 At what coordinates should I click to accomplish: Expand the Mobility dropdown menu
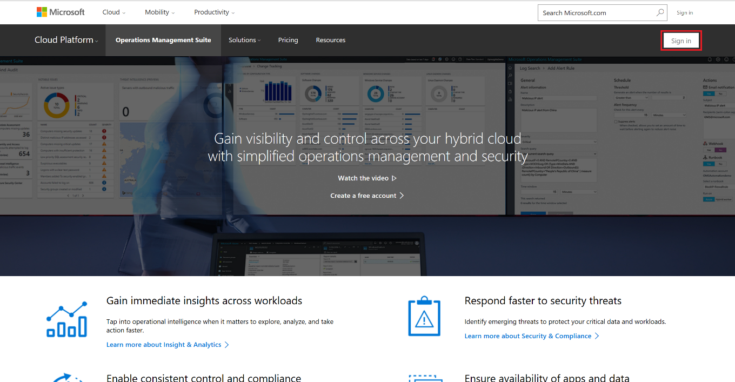[160, 12]
